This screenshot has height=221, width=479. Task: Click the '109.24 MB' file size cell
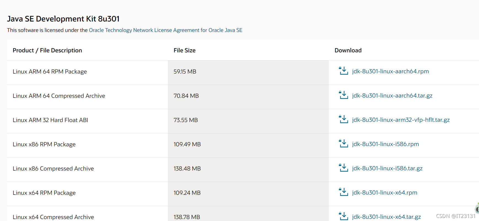pyautogui.click(x=248, y=194)
